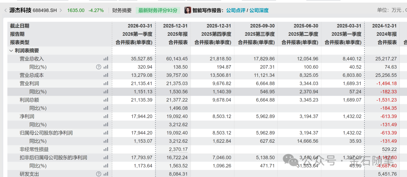Viewport: 407px width, 177px height.
Task: Click the price change -4.27%
Action: tap(96, 11)
